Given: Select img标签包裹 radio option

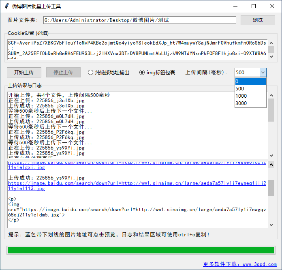Looking at the screenshot, I should [x=157, y=73].
